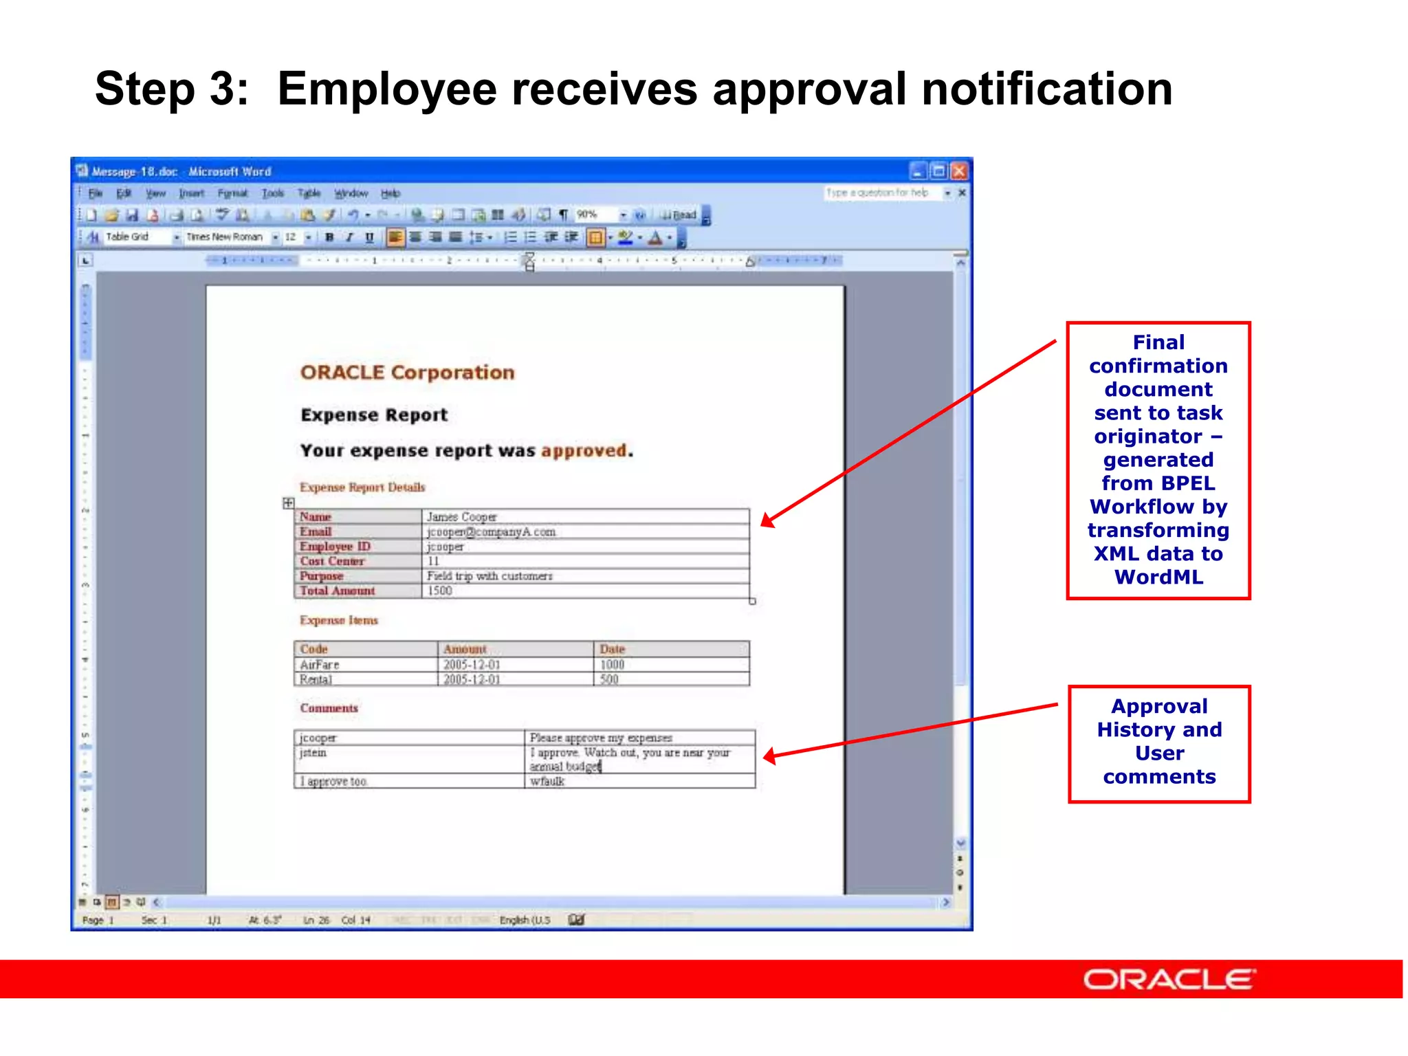Switch to Reading Layout view
Image resolution: width=1408 pixels, height=1056 pixels.
point(141,901)
